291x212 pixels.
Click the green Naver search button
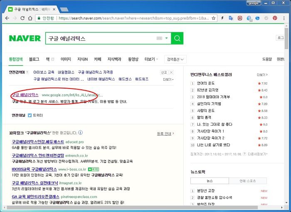[177, 38]
